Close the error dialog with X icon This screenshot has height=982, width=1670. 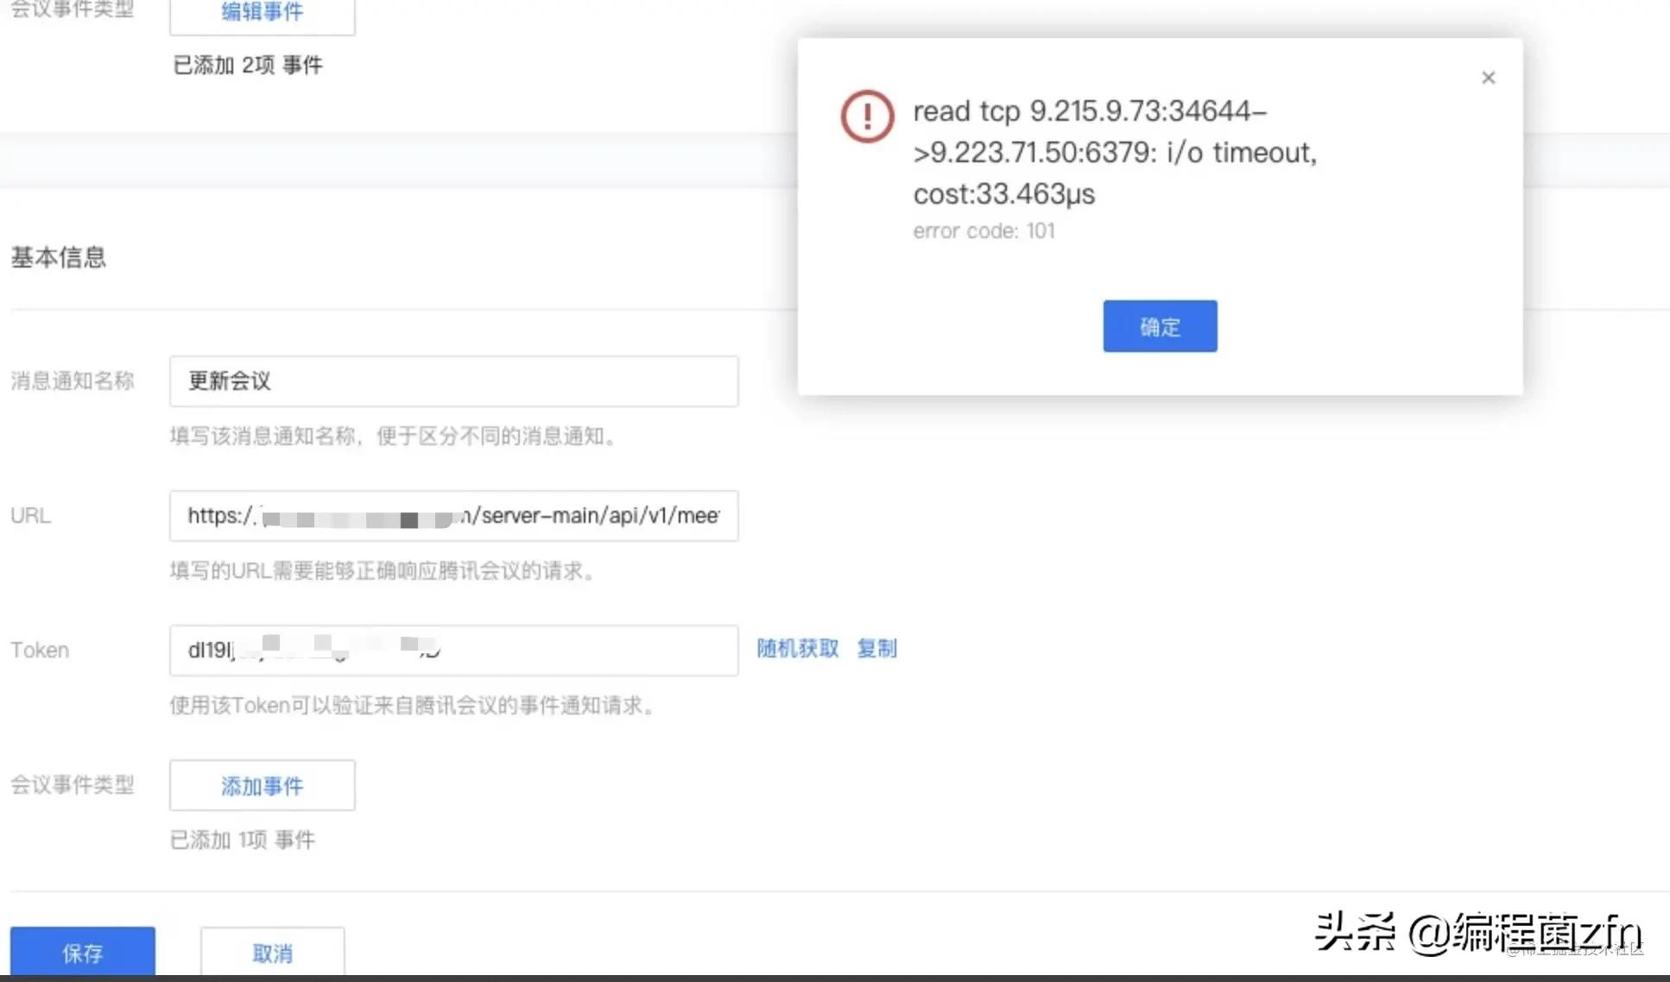pos(1488,78)
